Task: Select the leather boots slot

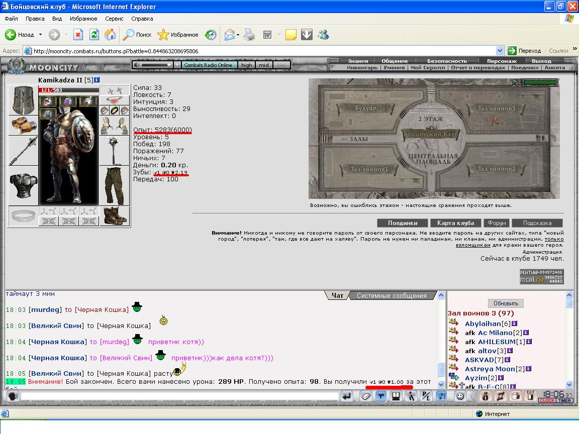Action: tap(115, 216)
